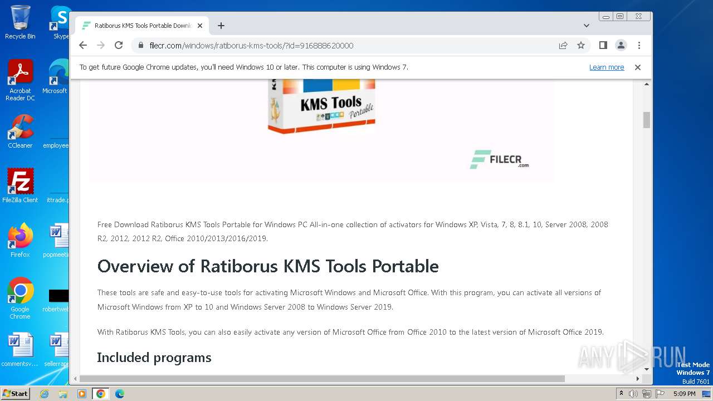Screen dimensions: 713x401
Task: Click the scroll down arrow of the page
Action: 647,369
